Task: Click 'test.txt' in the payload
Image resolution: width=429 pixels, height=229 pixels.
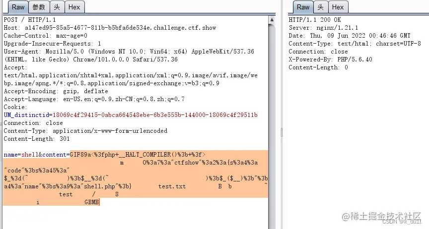Action: 172,186
